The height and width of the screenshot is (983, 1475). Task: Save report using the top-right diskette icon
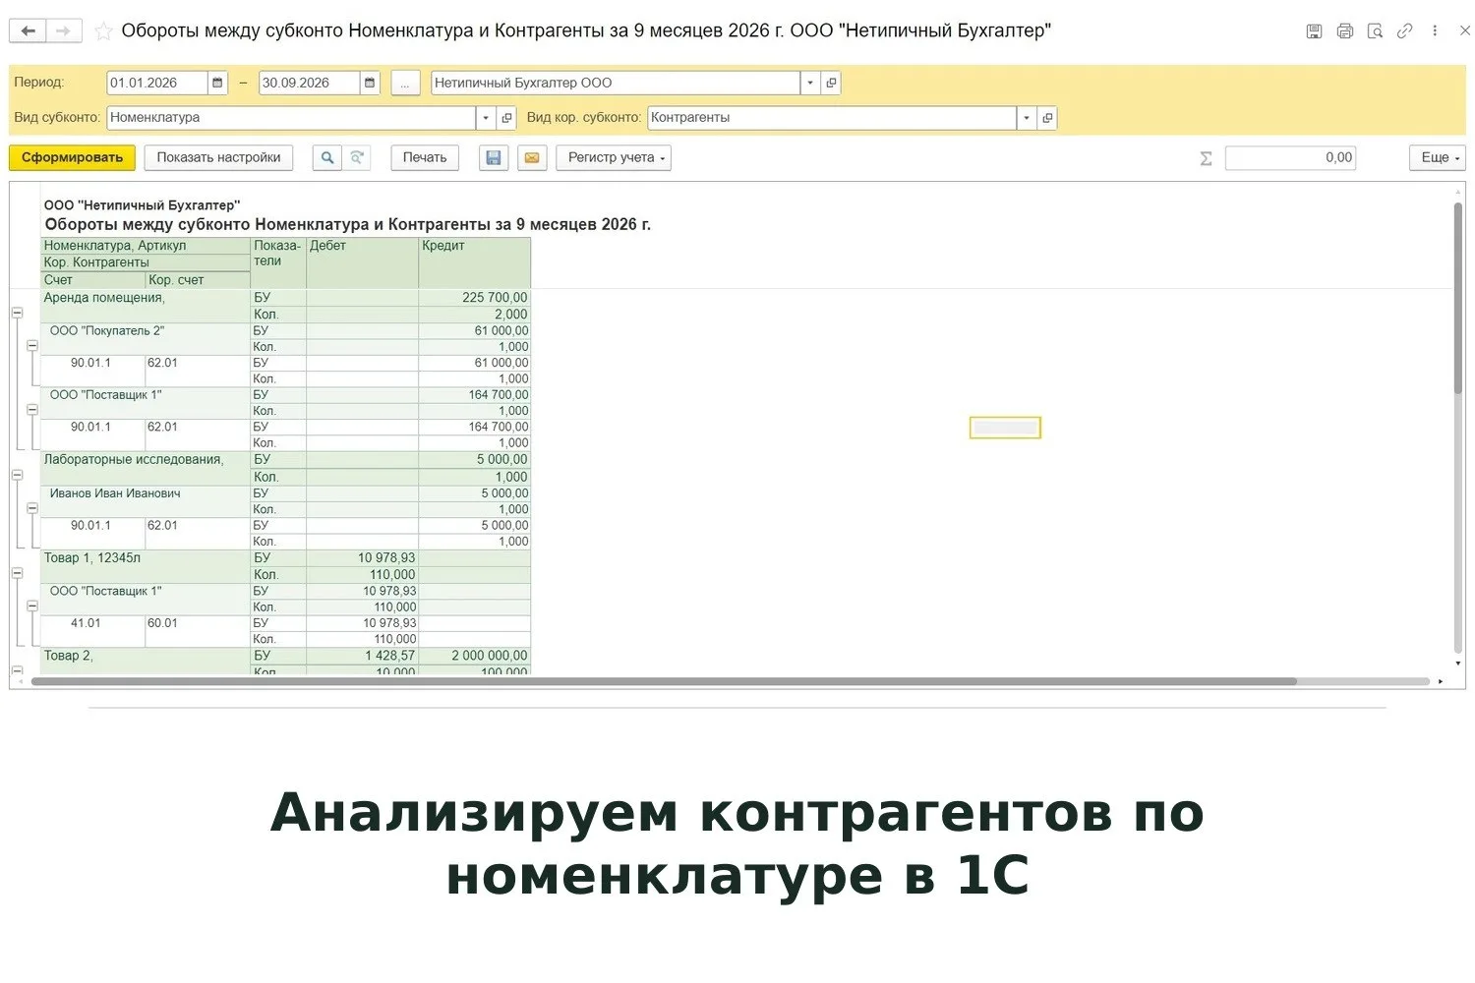coord(1314,31)
